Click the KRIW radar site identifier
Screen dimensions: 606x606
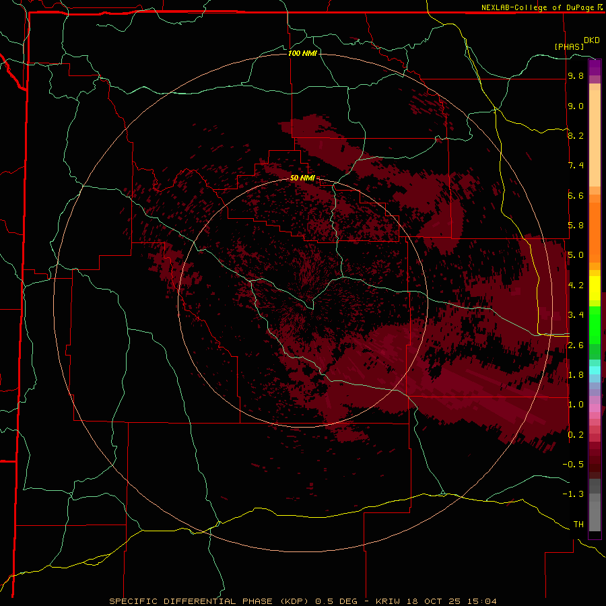389,601
